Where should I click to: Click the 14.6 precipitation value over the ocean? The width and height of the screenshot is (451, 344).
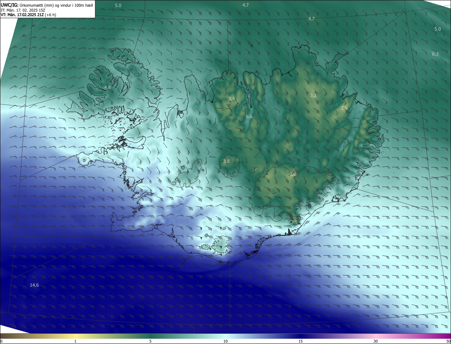pyautogui.click(x=34, y=285)
